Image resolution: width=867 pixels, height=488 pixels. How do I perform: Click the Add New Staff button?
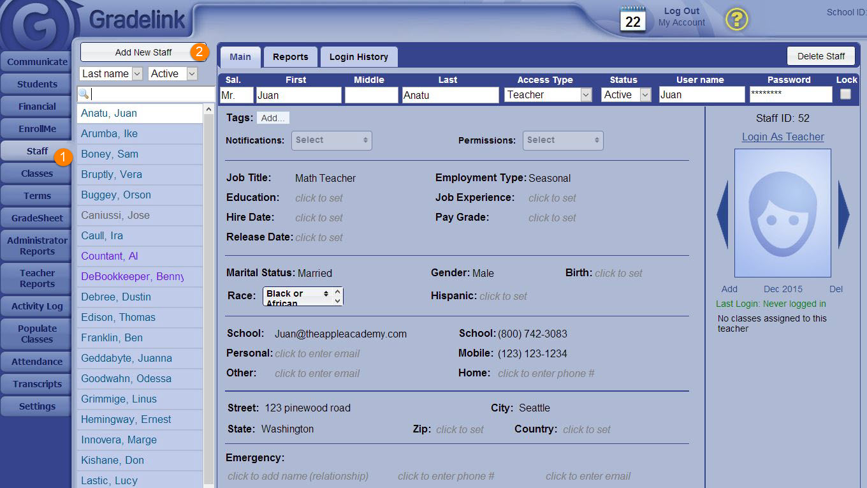tap(143, 52)
